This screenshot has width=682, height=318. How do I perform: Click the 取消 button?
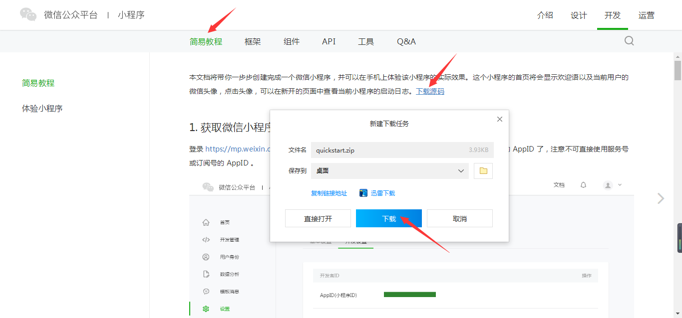tap(460, 218)
